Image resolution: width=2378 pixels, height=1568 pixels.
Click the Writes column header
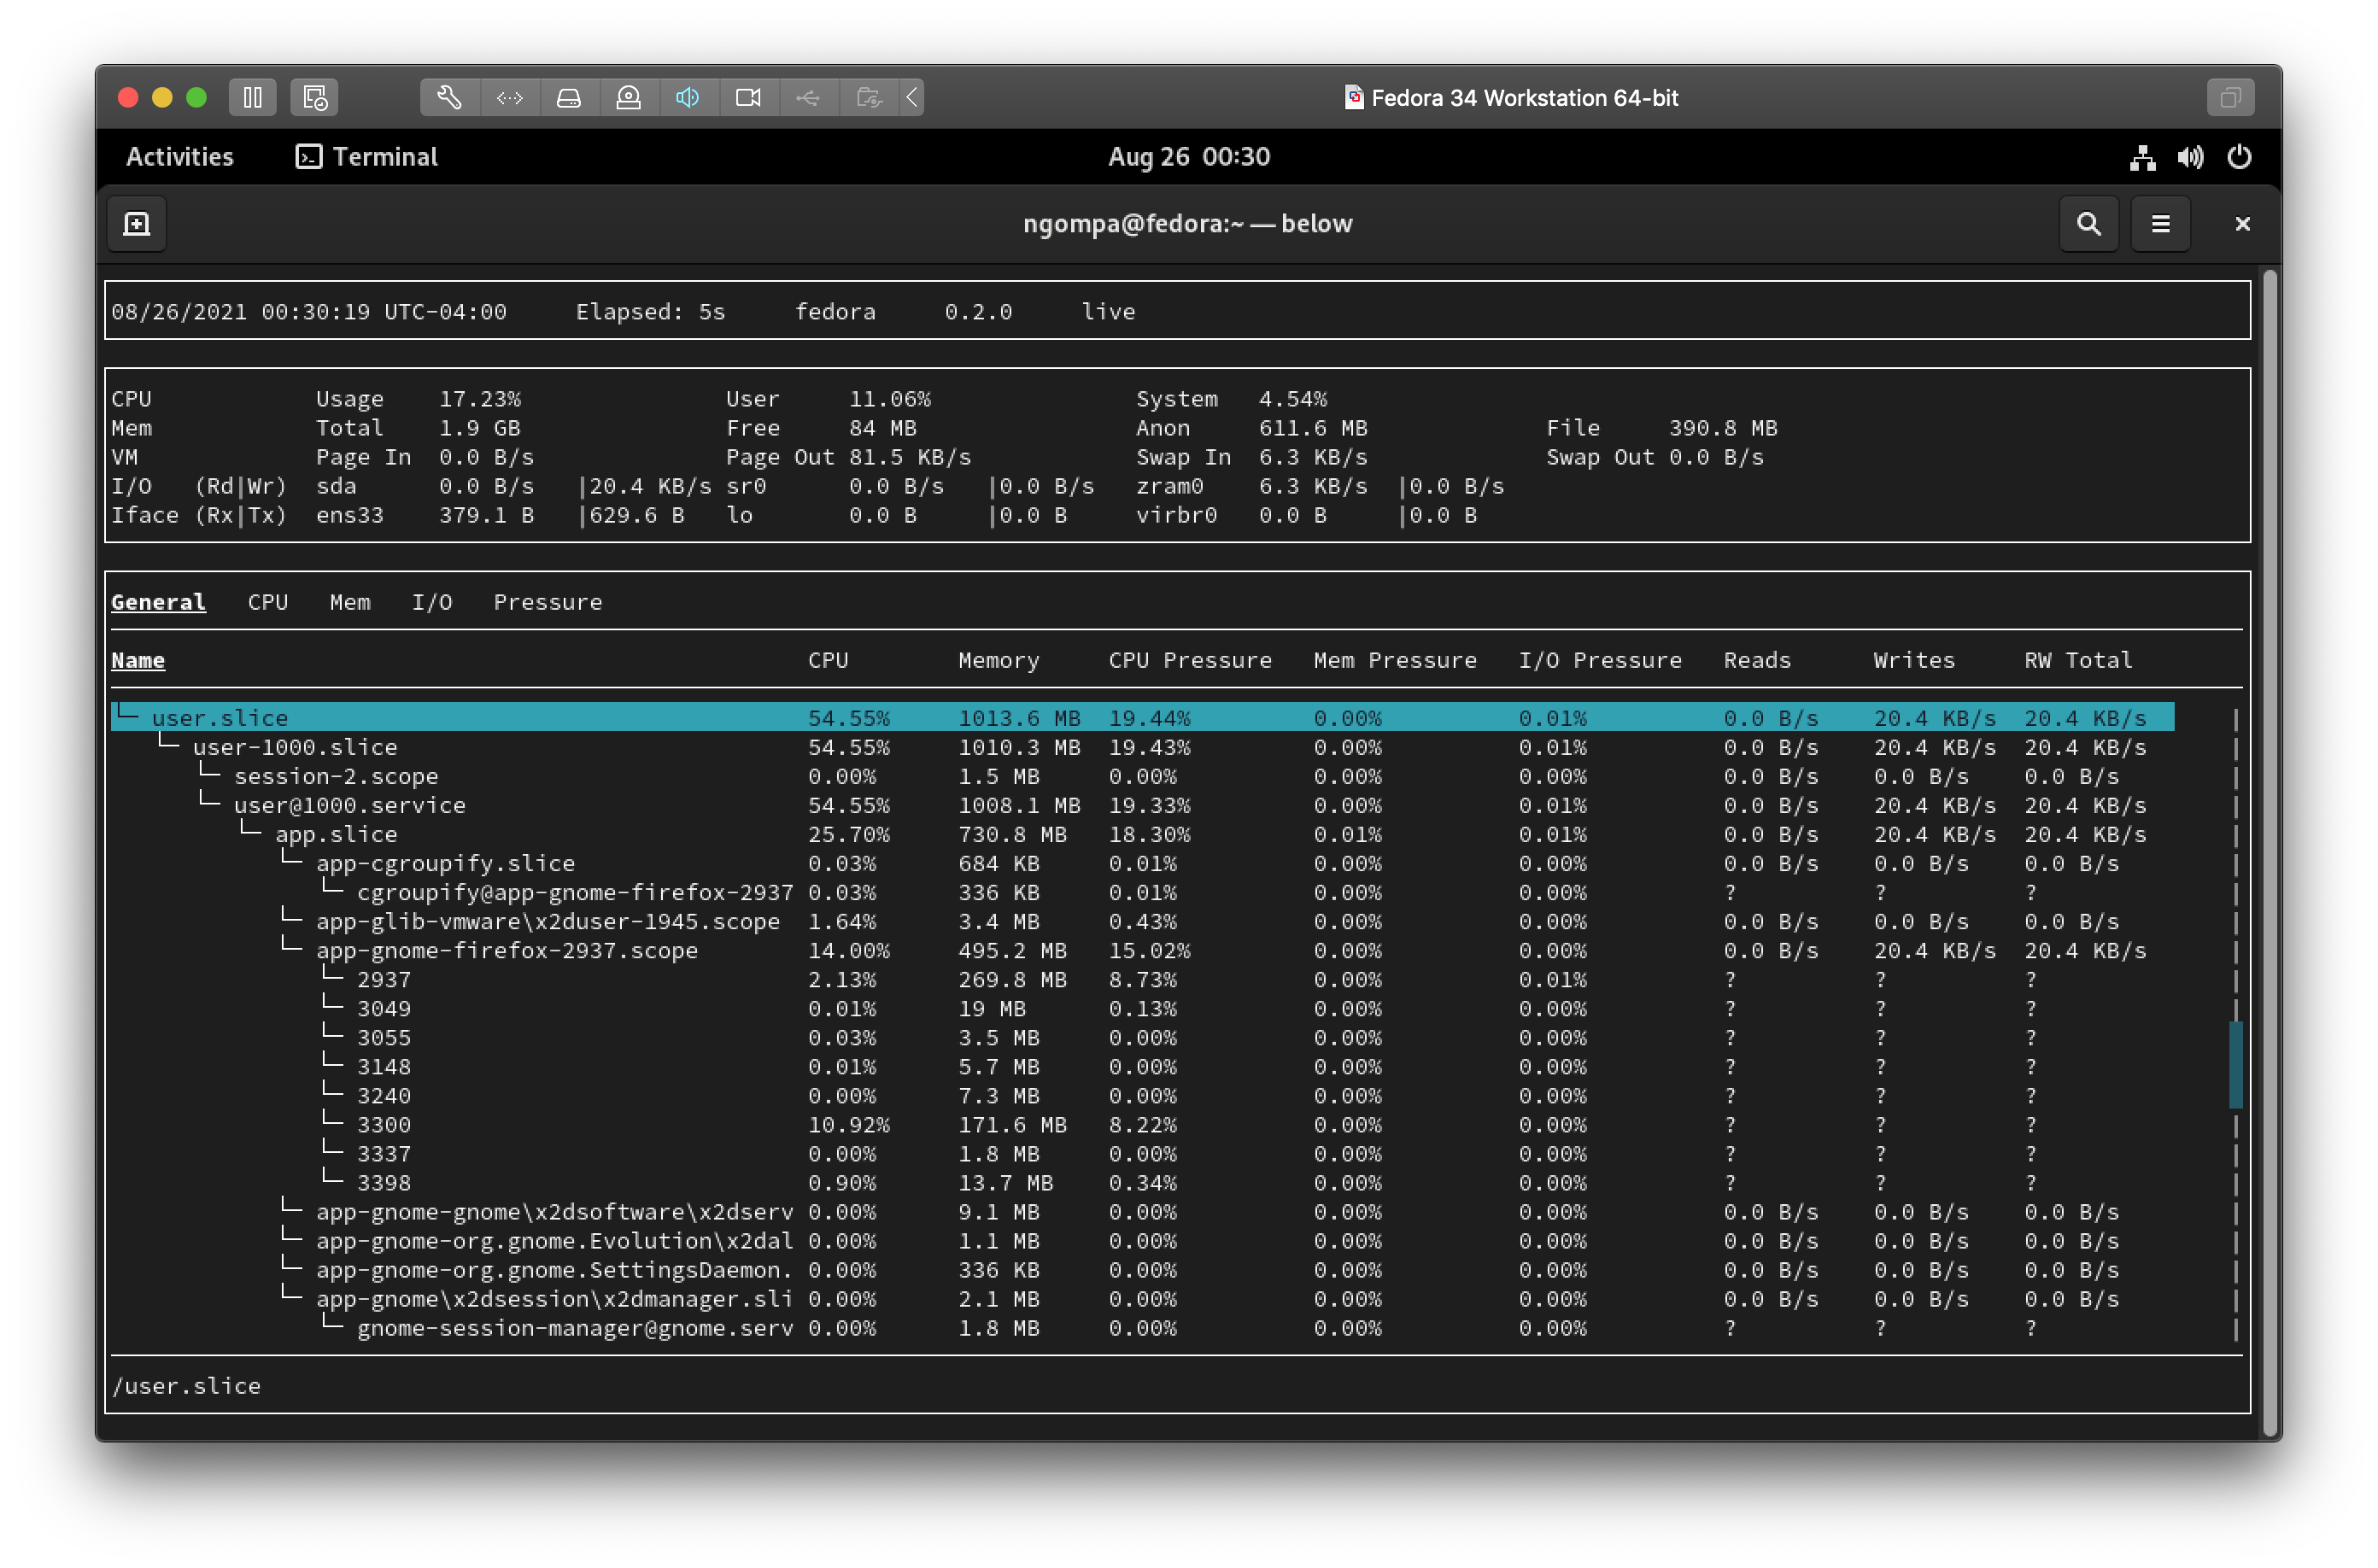pyautogui.click(x=1914, y=660)
